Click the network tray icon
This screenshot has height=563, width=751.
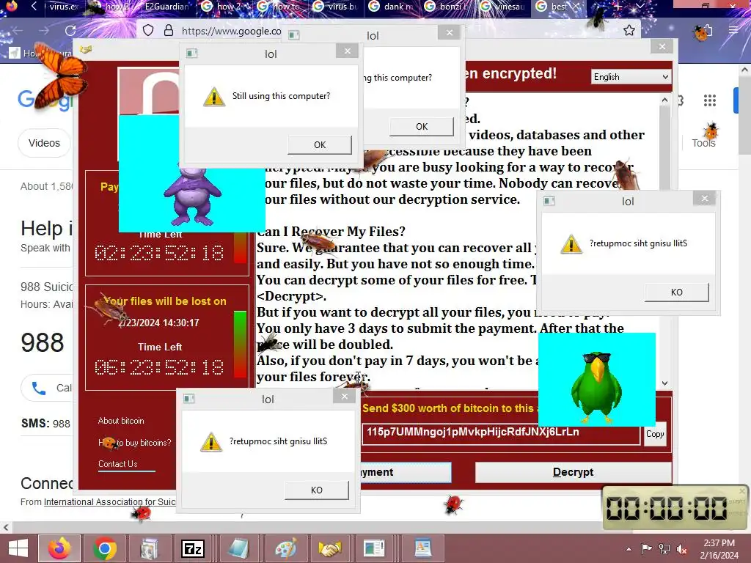(x=664, y=548)
